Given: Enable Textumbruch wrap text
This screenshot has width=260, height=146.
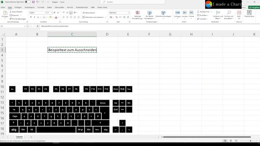Looking at the screenshot, I should 89,13.
